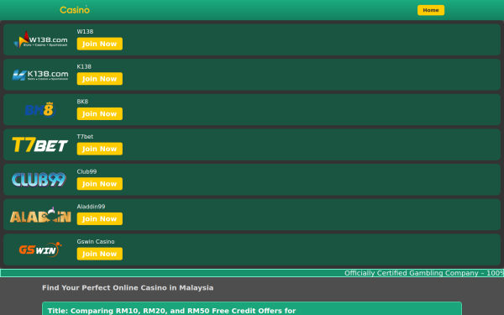Join Now for BK8
The width and height of the screenshot is (504, 315).
pos(100,113)
